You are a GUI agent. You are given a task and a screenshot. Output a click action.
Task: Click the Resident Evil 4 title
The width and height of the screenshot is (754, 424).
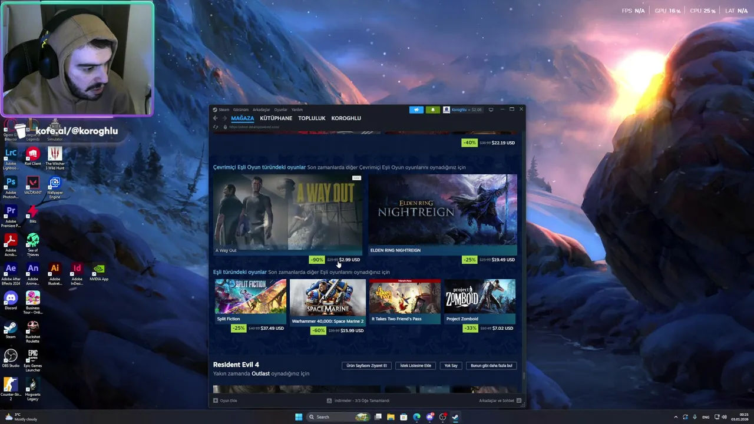pyautogui.click(x=236, y=365)
